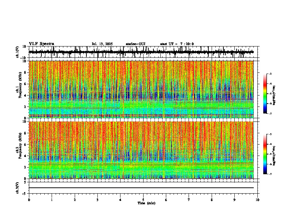
Task: Click the ch.3(V) axis label
Action: (x=18, y=188)
